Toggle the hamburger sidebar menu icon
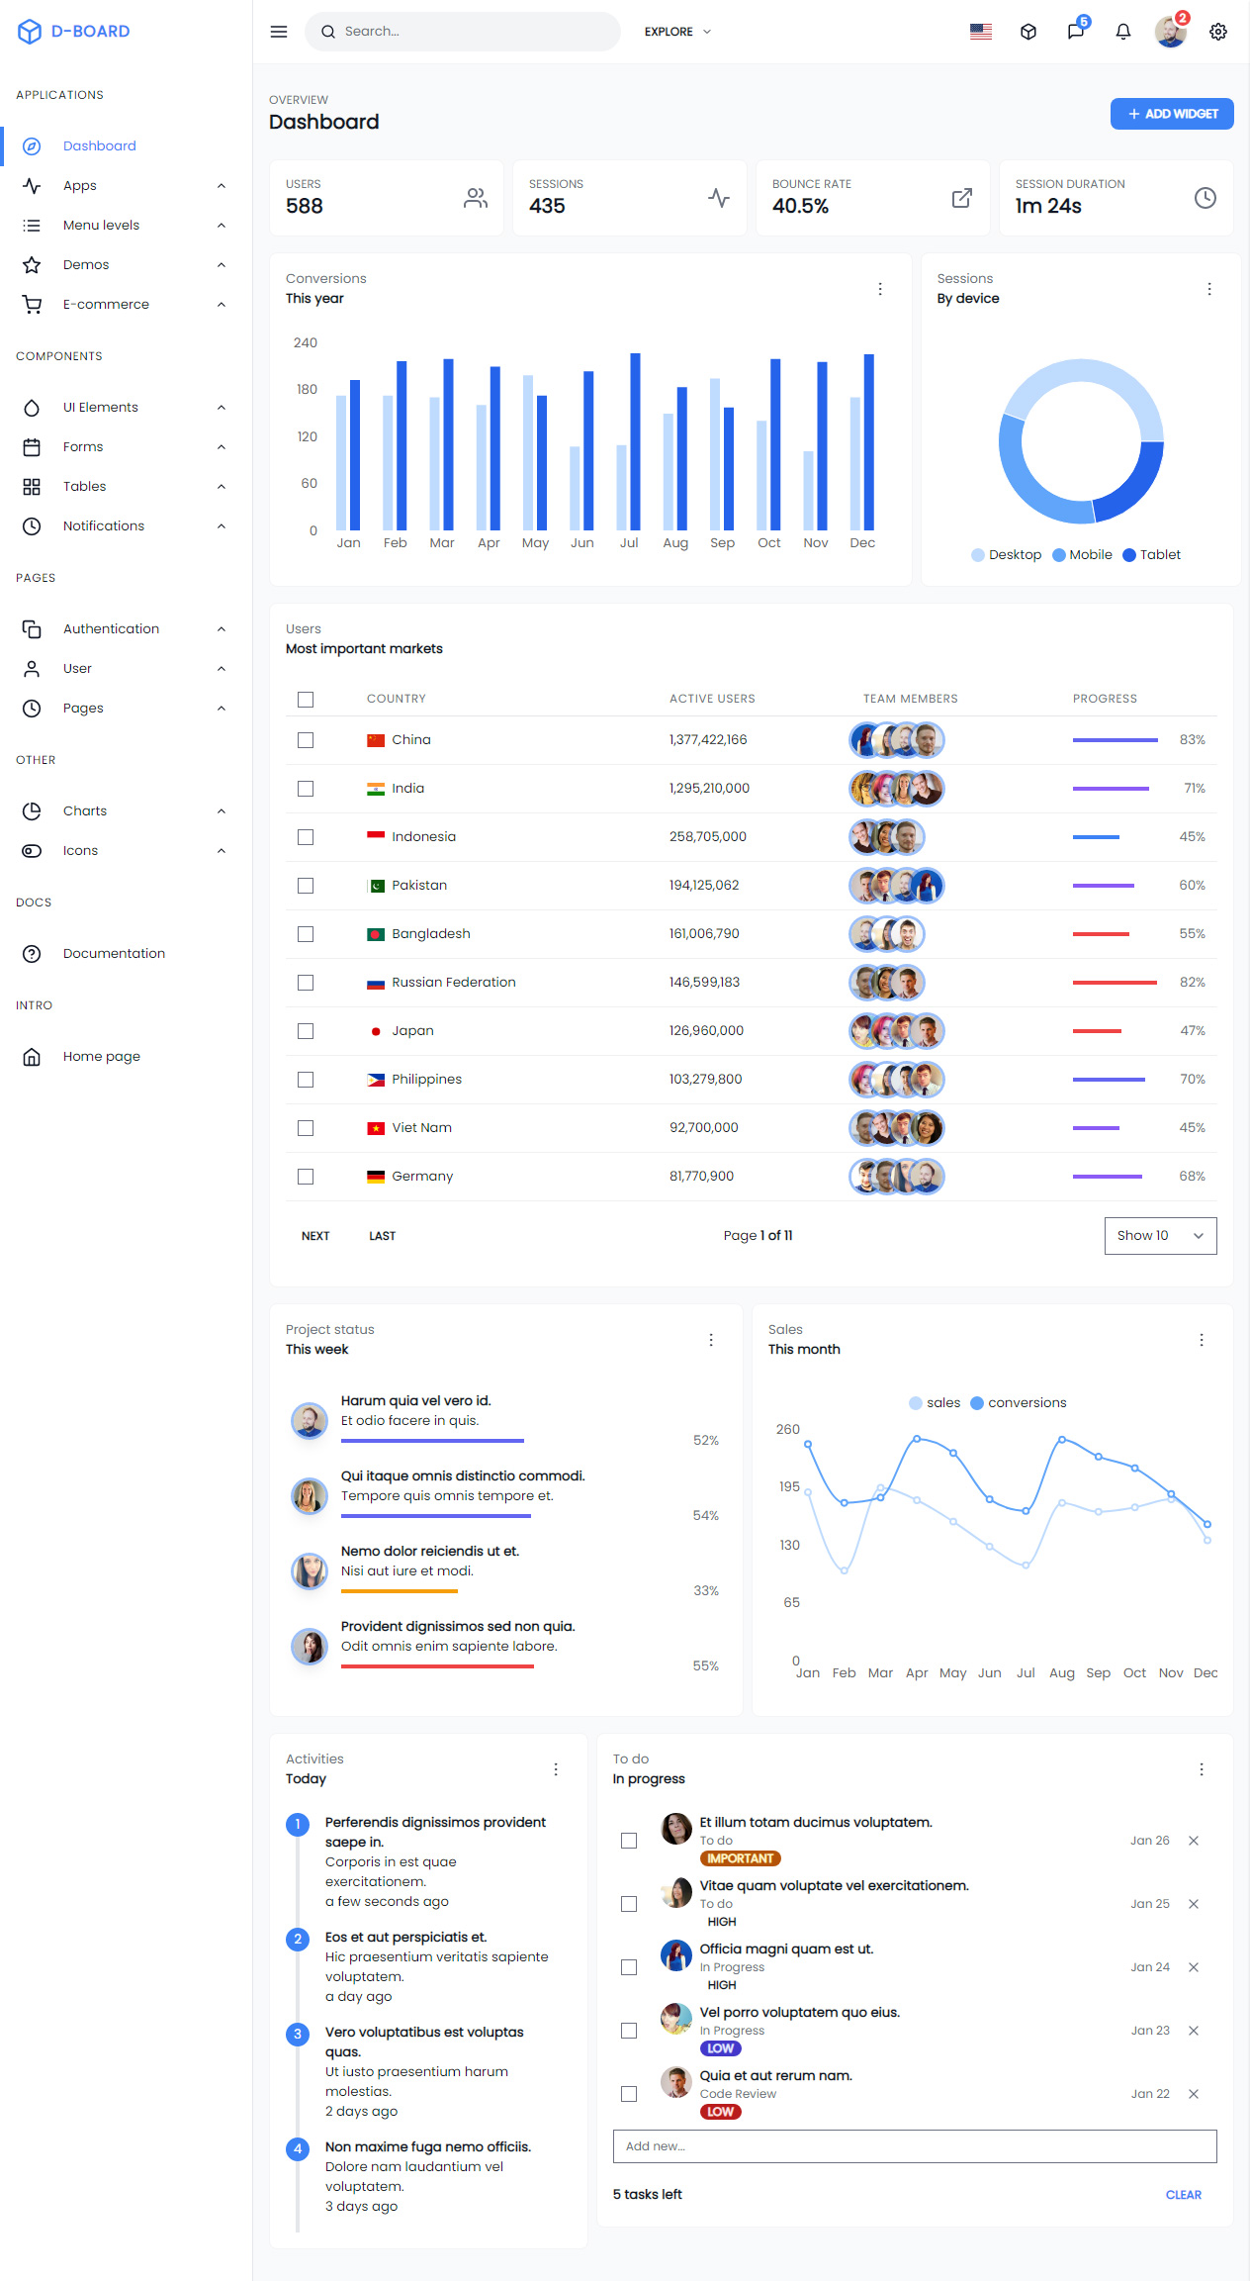 pyautogui.click(x=279, y=32)
